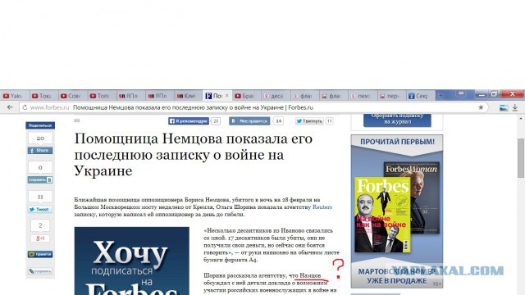The width and height of the screenshot is (525, 295).
Task: Close the active Forbes tab
Action: (226, 96)
